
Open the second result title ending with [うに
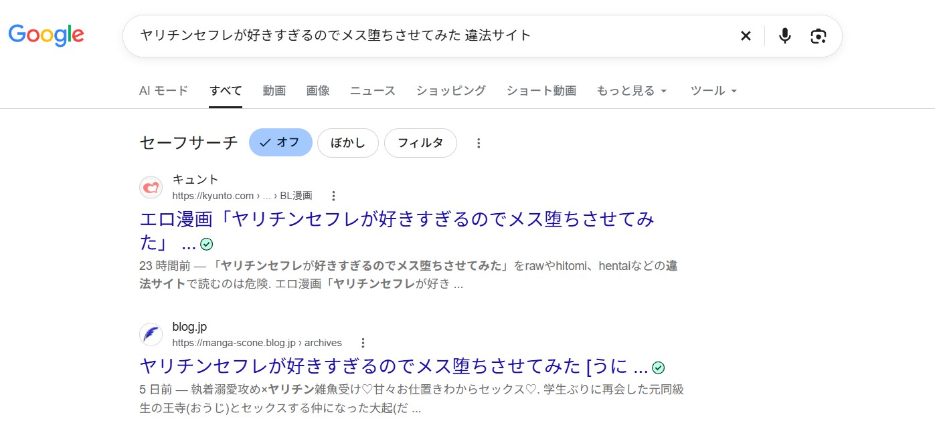pos(394,366)
